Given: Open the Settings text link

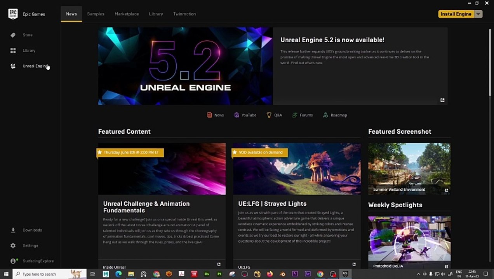Looking at the screenshot, I should 30,245.
